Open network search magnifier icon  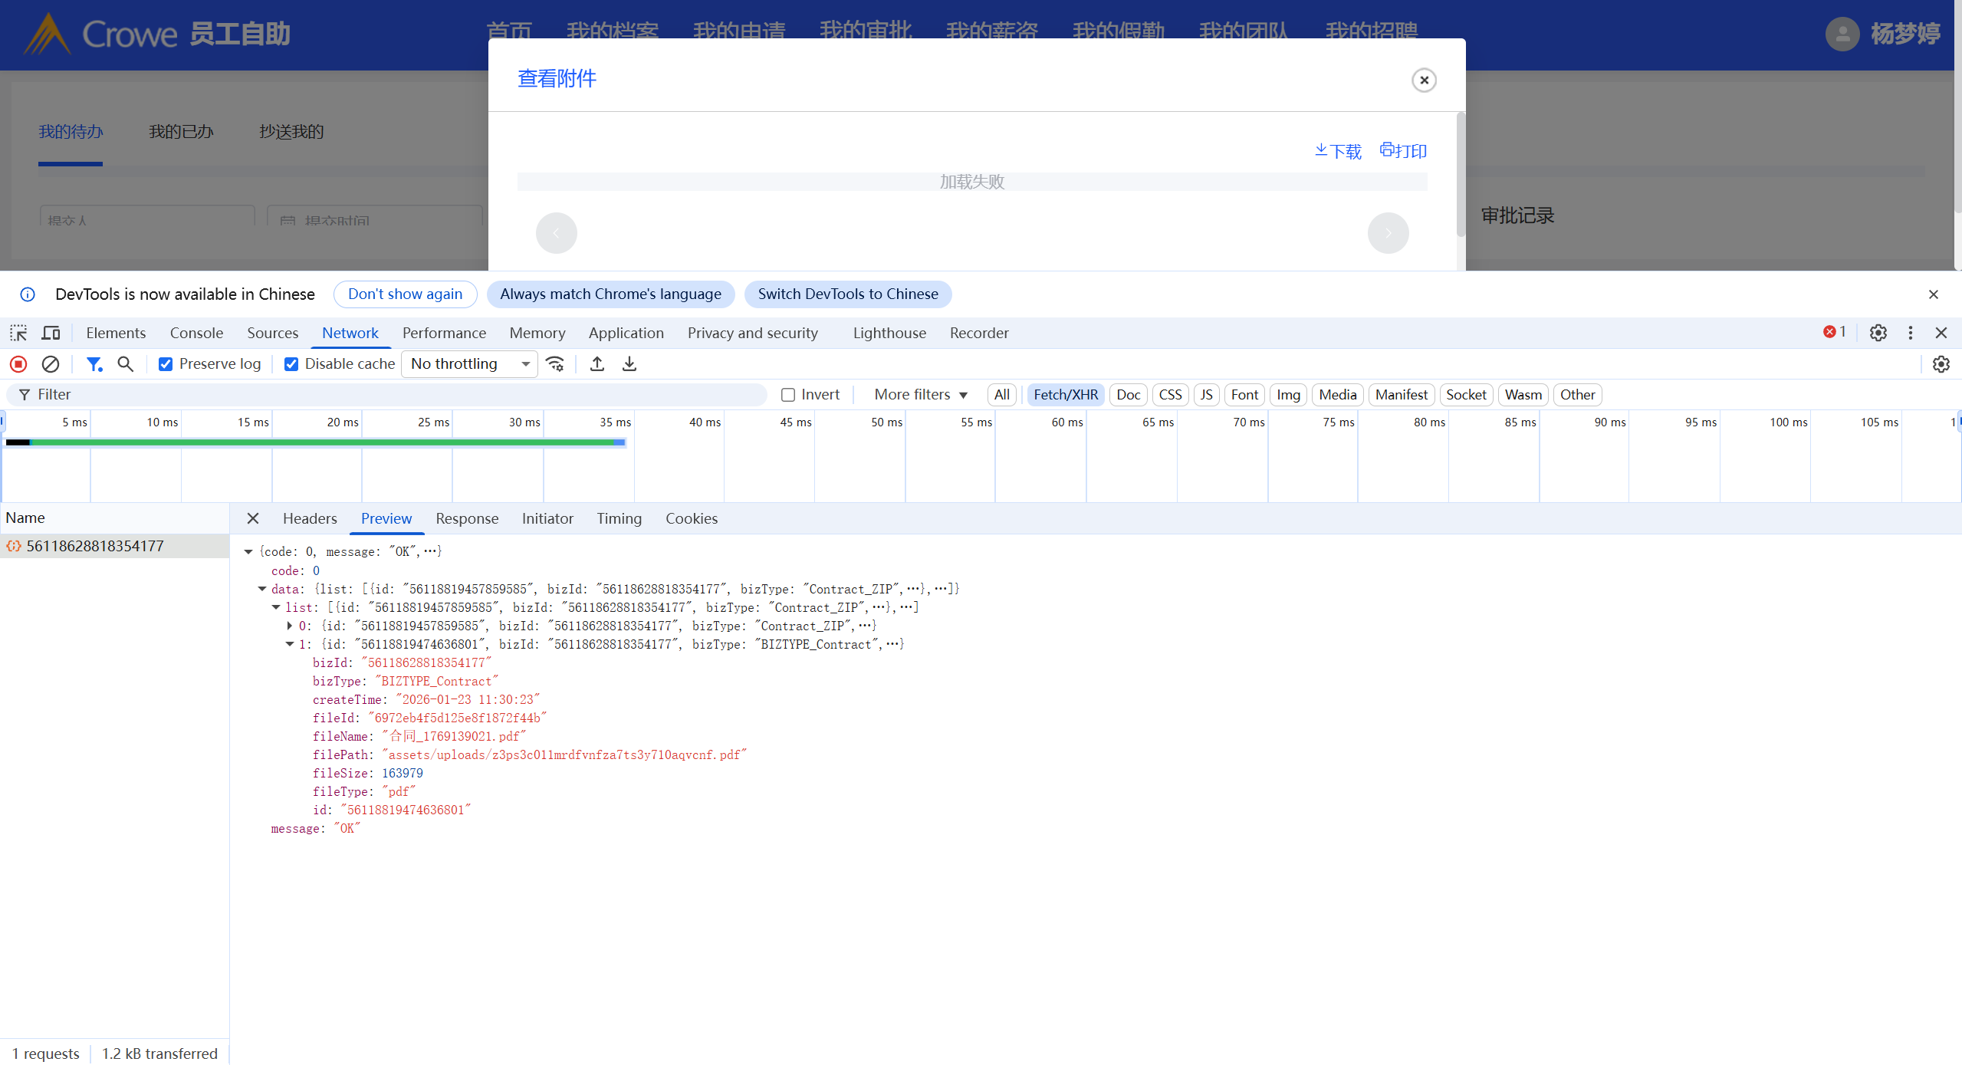pyautogui.click(x=125, y=364)
